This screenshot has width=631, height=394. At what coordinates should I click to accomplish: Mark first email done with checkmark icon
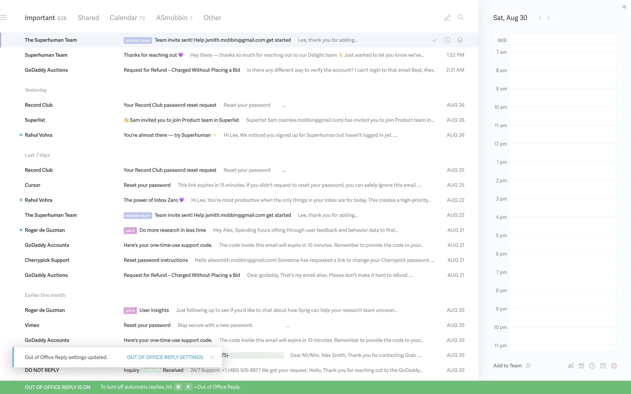pyautogui.click(x=434, y=40)
